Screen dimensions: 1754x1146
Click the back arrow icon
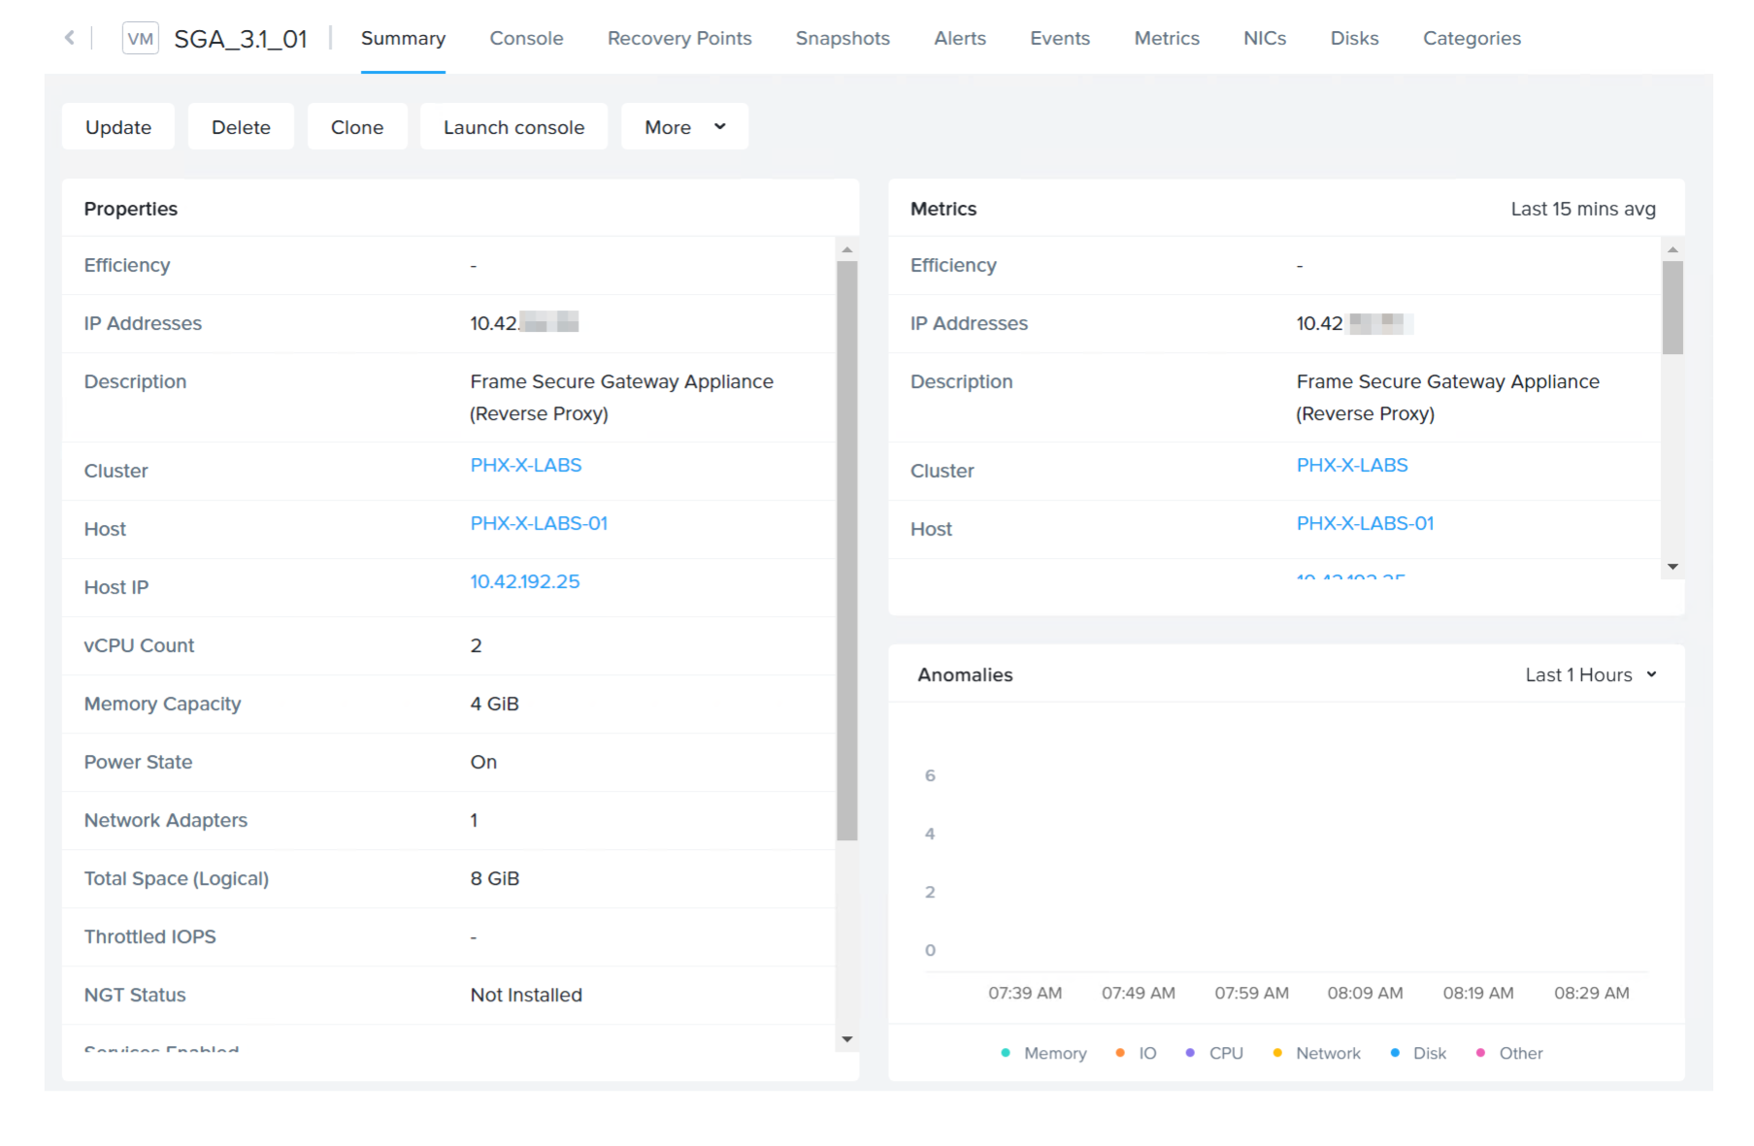click(x=69, y=38)
